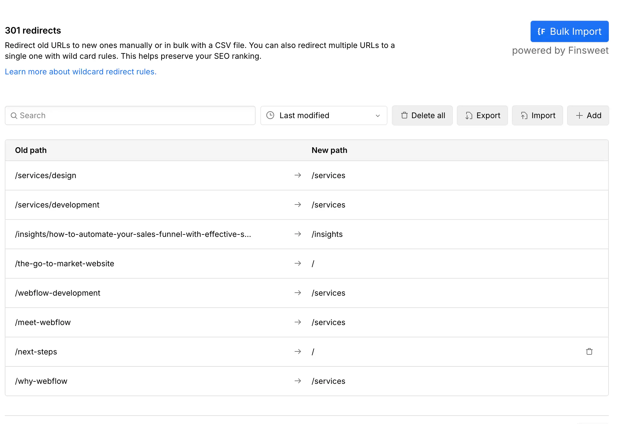
Task: Click arrow icon in /services/design row
Action: point(298,175)
